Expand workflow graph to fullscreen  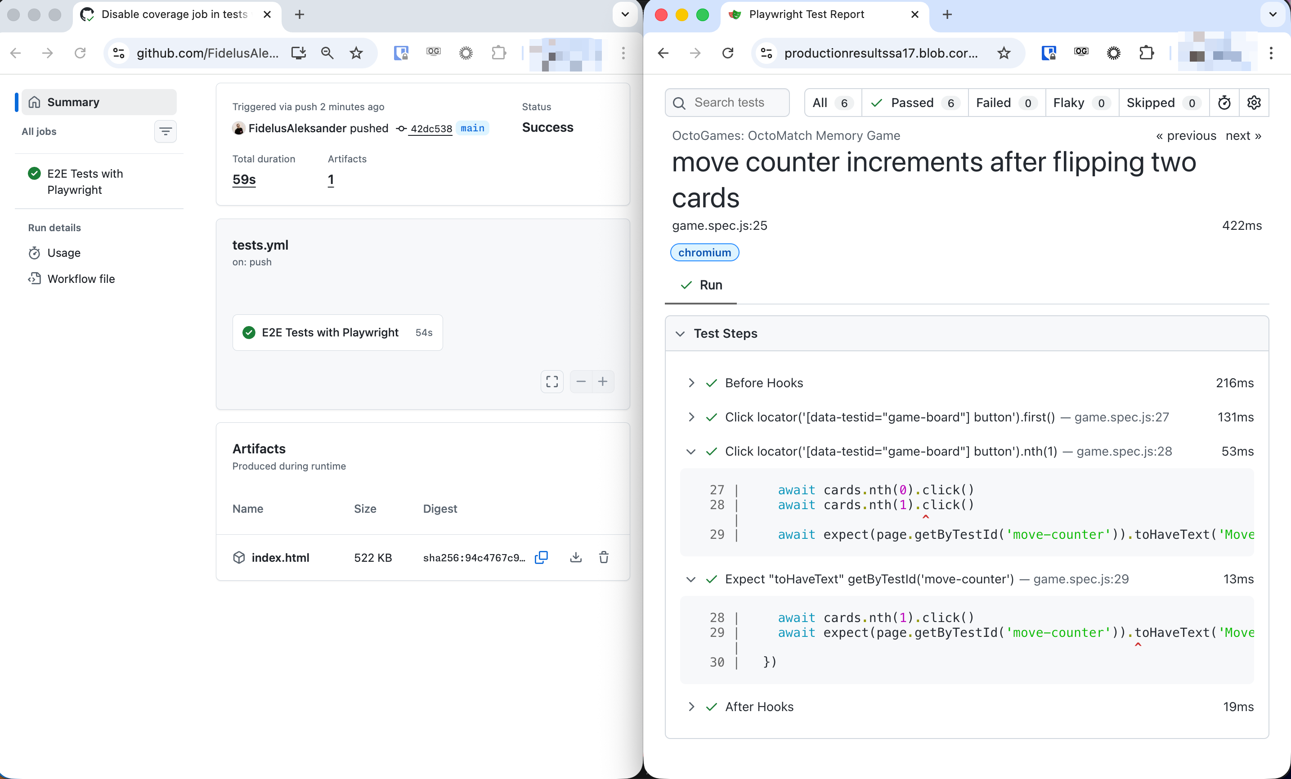click(x=552, y=381)
